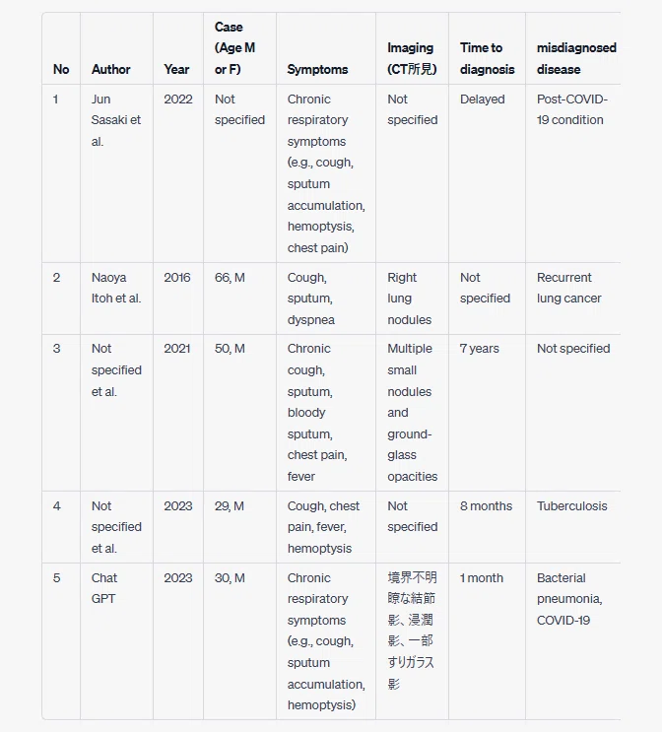Viewport: 662px width, 732px height.
Task: Select the '29, M' case cell
Action: 229,505
